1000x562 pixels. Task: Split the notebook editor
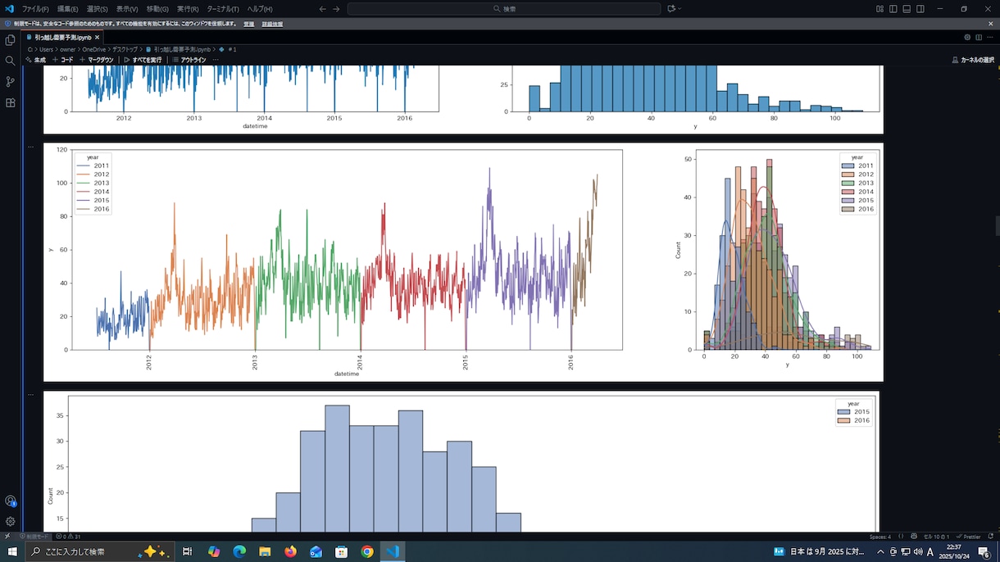point(979,37)
